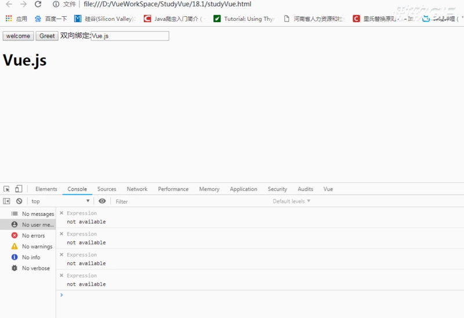Open the Vue devtools tab
This screenshot has width=464, height=318.
pos(328,189)
